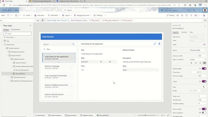Click the Color fill picker icon
The image size is (208, 117).
click(x=204, y=87)
